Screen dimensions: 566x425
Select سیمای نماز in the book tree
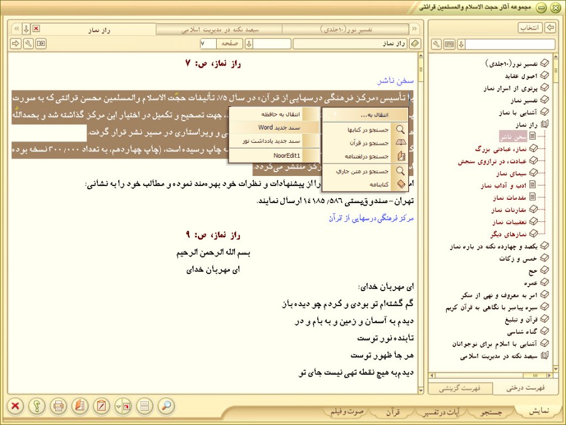(512, 174)
